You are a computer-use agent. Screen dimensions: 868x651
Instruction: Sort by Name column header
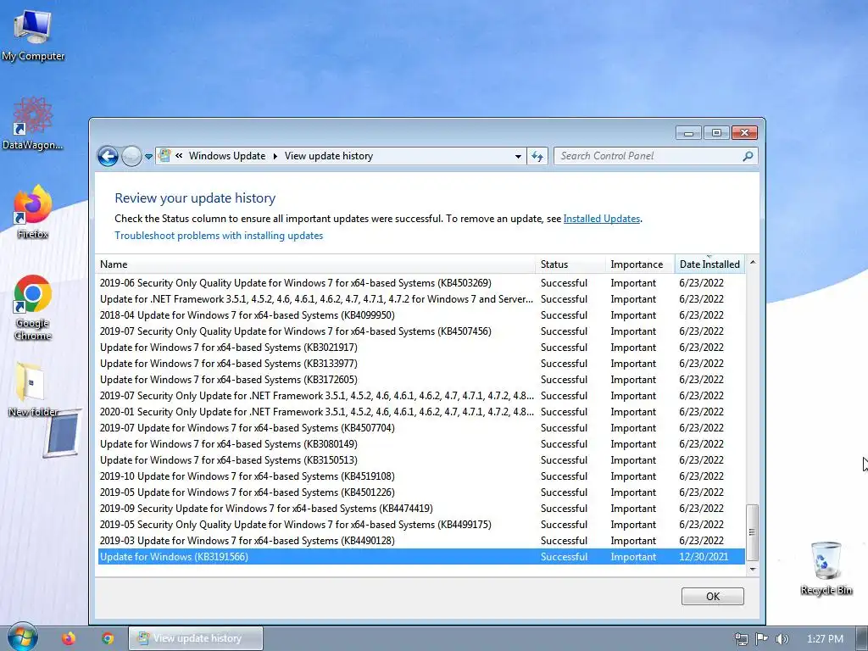[x=316, y=264]
